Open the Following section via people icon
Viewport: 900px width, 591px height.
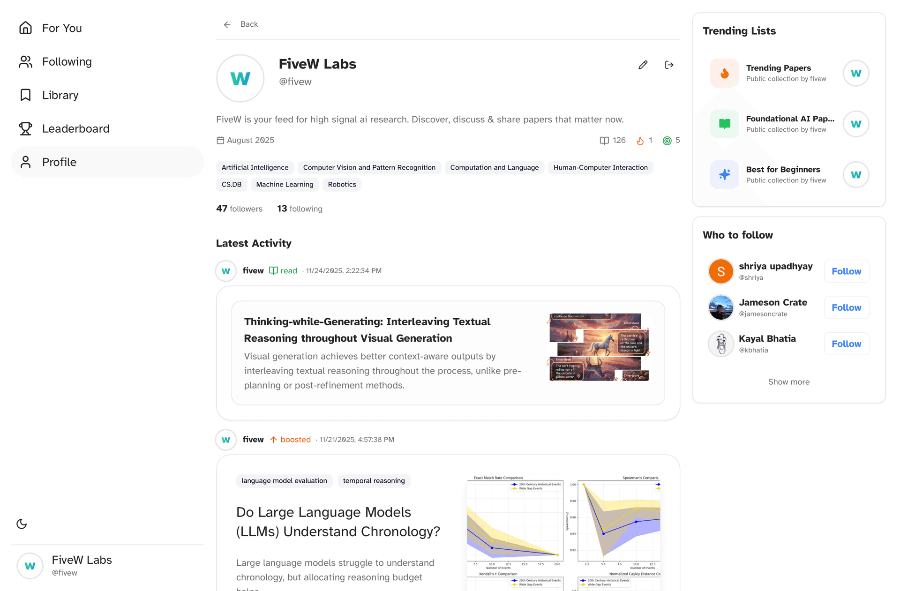coord(25,61)
